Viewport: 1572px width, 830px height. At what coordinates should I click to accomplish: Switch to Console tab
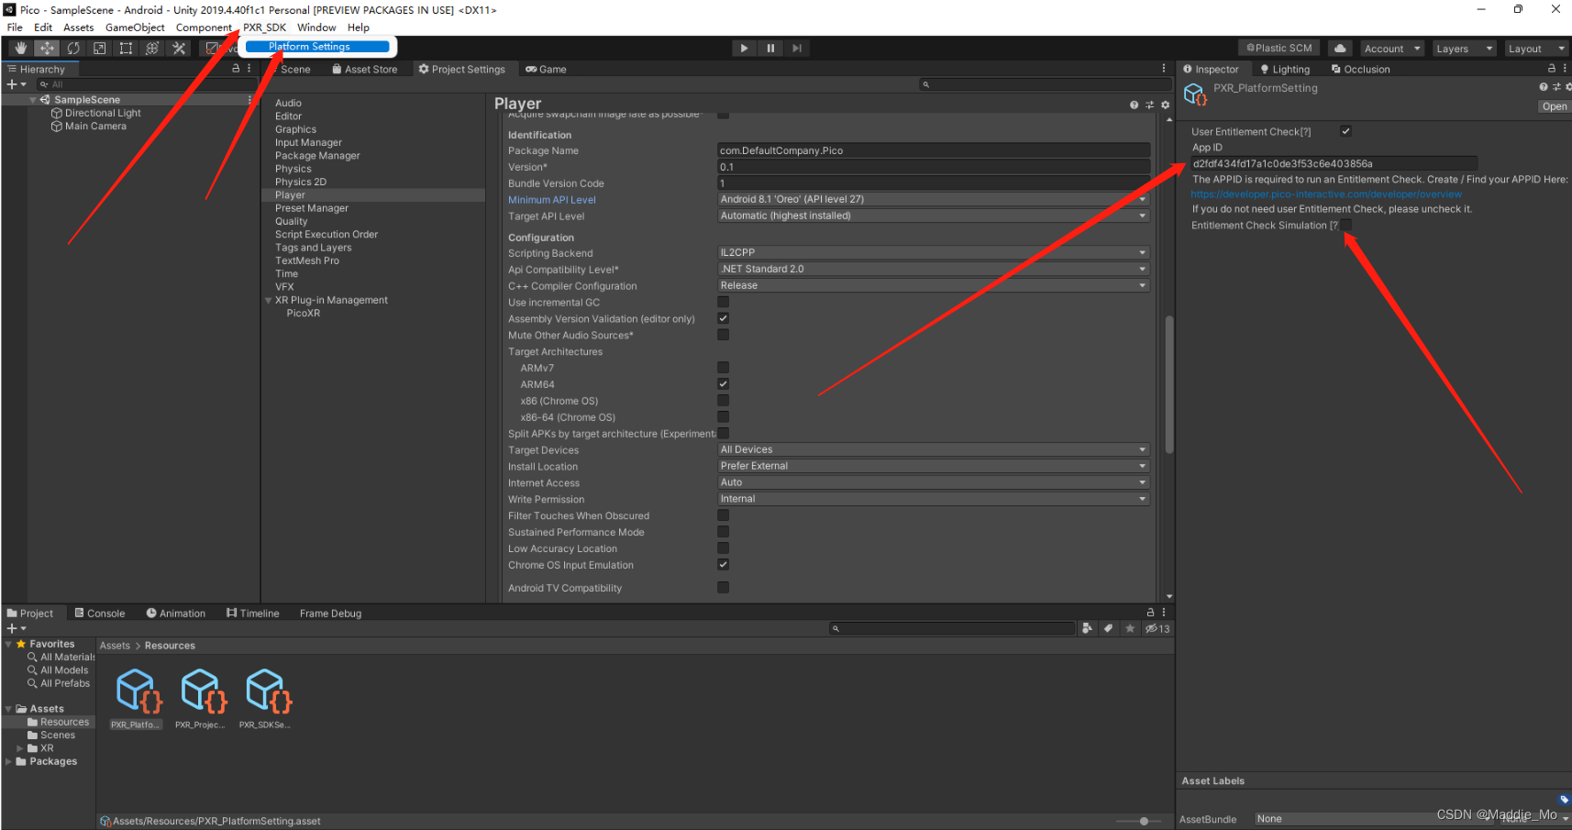100,614
